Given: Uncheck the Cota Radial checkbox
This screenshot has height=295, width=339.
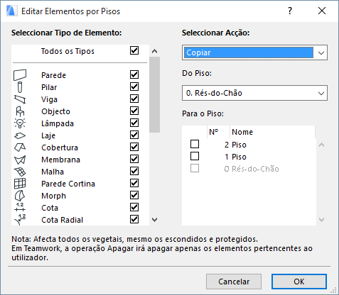Looking at the screenshot, I should click(x=134, y=219).
